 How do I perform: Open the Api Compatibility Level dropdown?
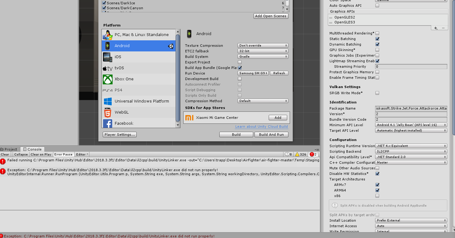click(411, 157)
